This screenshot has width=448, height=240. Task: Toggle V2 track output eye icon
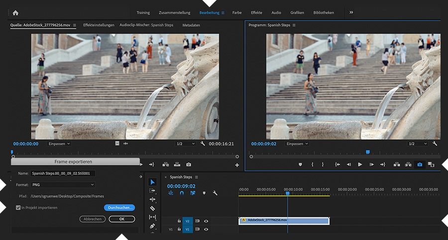206,221
